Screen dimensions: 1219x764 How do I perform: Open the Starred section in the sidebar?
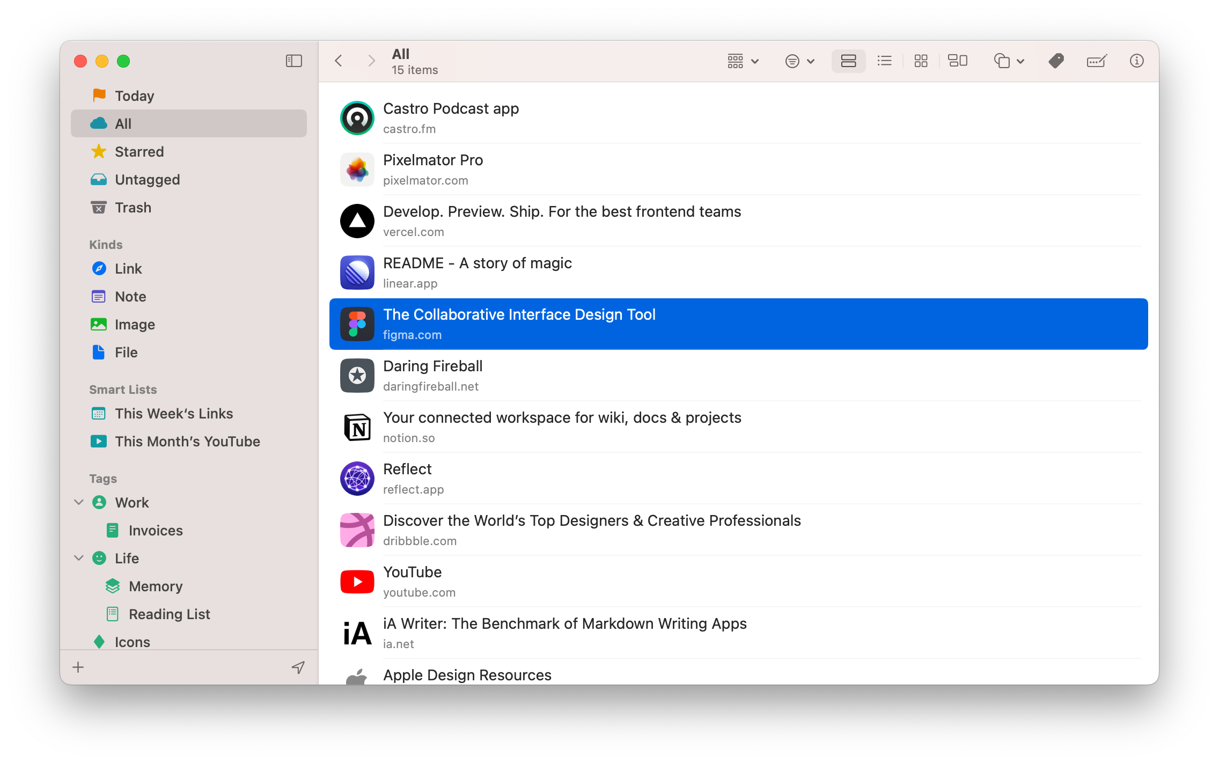coord(139,151)
